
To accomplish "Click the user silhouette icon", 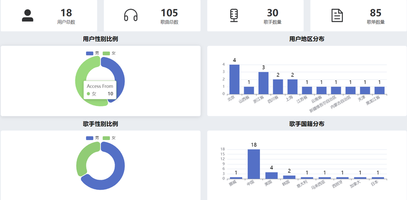I will pos(27,16).
